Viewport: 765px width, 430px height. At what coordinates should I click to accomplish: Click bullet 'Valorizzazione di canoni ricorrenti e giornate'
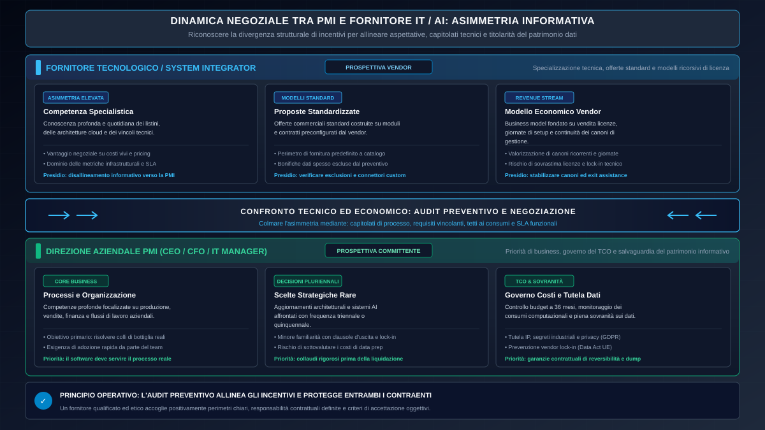(x=562, y=154)
